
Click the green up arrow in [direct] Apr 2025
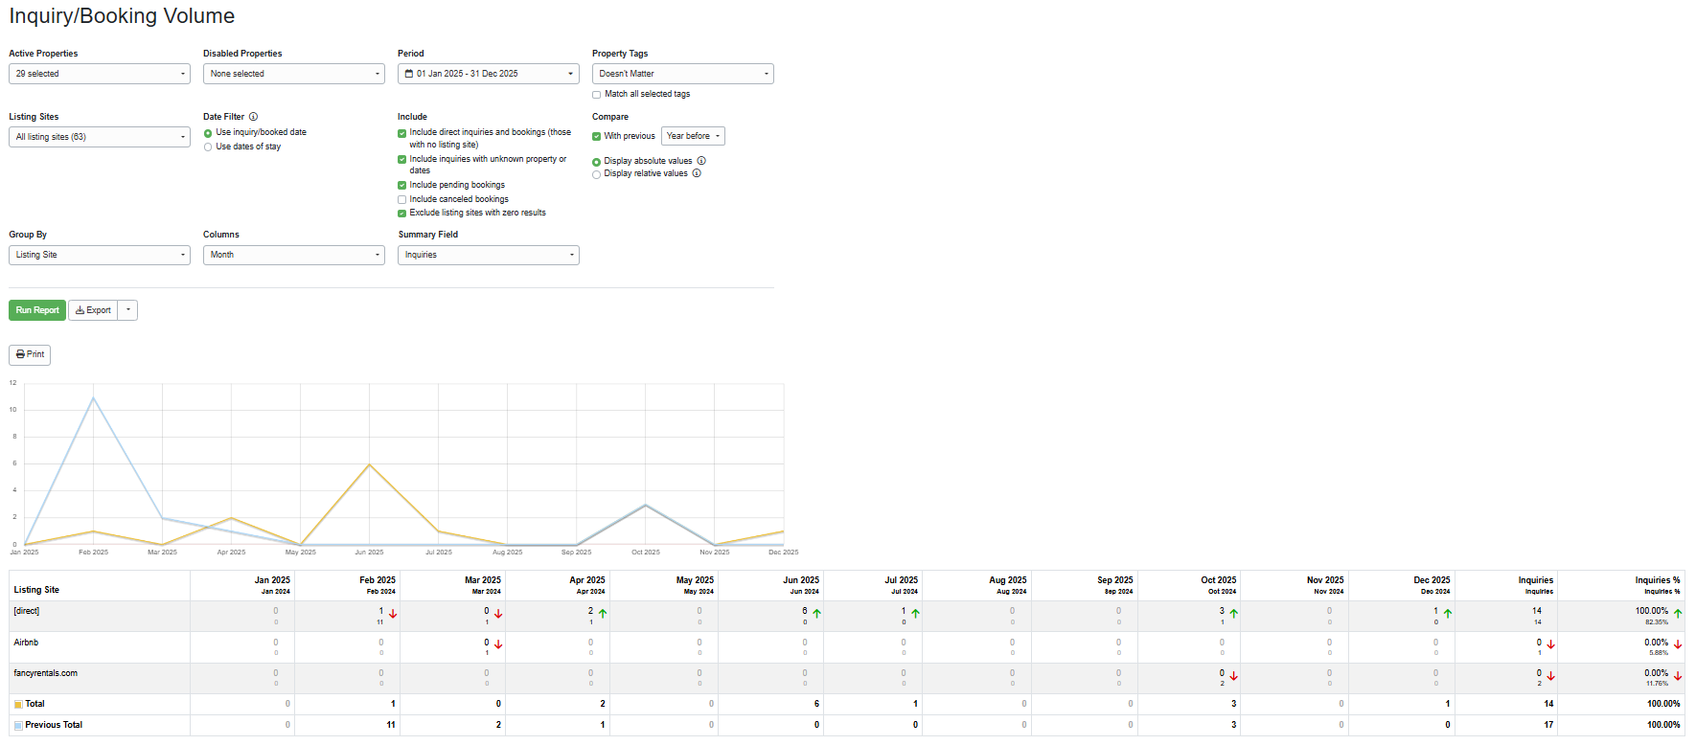click(x=603, y=614)
